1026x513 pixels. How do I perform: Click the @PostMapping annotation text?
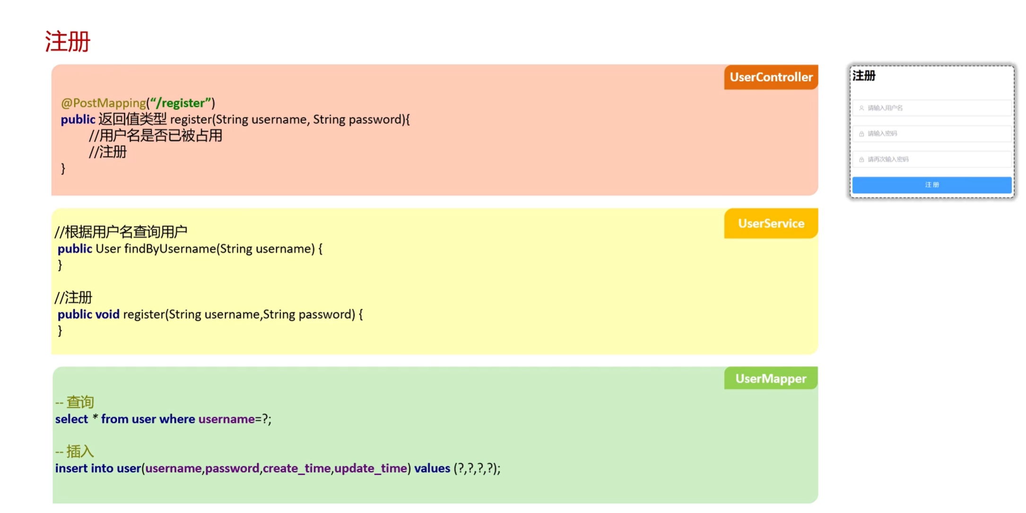pyautogui.click(x=103, y=103)
